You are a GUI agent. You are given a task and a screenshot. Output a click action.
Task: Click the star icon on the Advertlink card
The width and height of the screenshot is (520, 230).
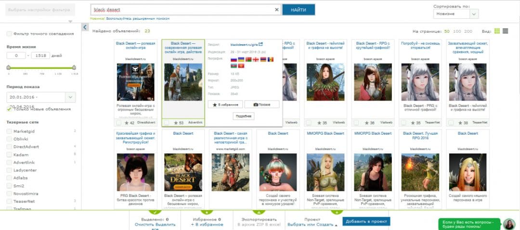click(x=175, y=123)
